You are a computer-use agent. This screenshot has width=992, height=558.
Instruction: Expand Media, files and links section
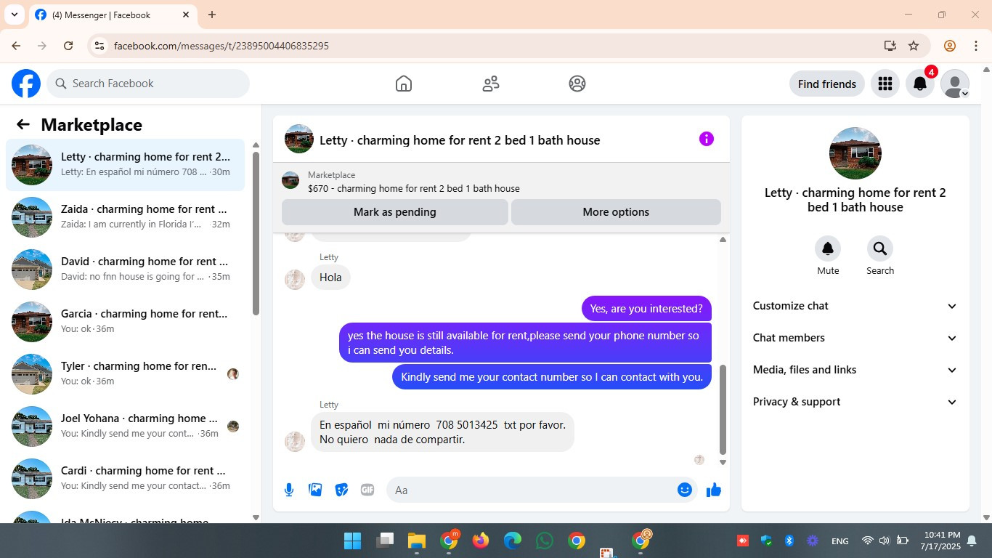855,370
